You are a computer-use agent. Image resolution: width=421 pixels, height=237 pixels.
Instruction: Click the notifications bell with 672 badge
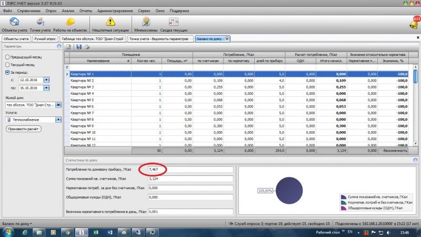[414, 24]
